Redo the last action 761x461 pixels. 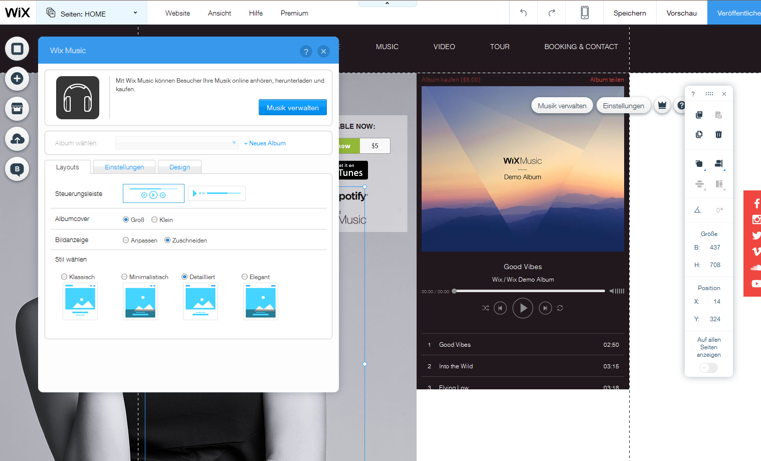click(551, 13)
